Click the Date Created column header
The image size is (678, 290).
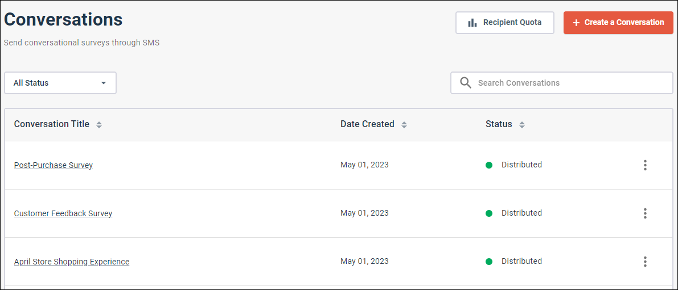pos(367,124)
